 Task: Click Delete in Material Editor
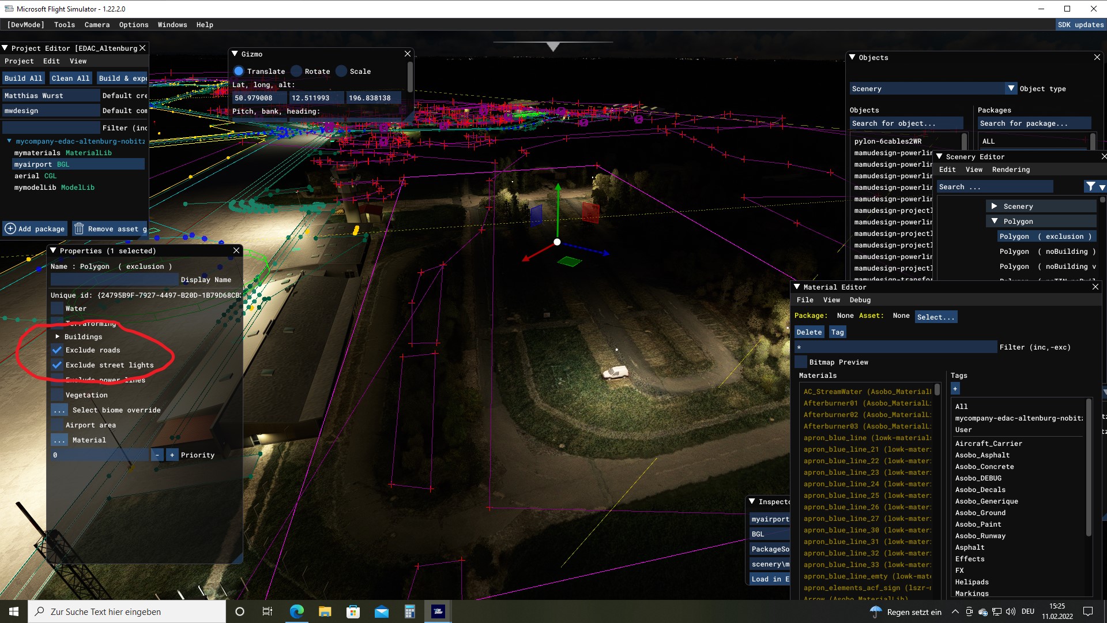tap(809, 332)
